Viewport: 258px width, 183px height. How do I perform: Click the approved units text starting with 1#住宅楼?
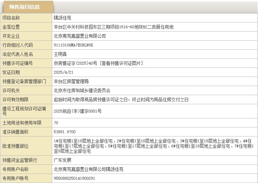(x=154, y=146)
